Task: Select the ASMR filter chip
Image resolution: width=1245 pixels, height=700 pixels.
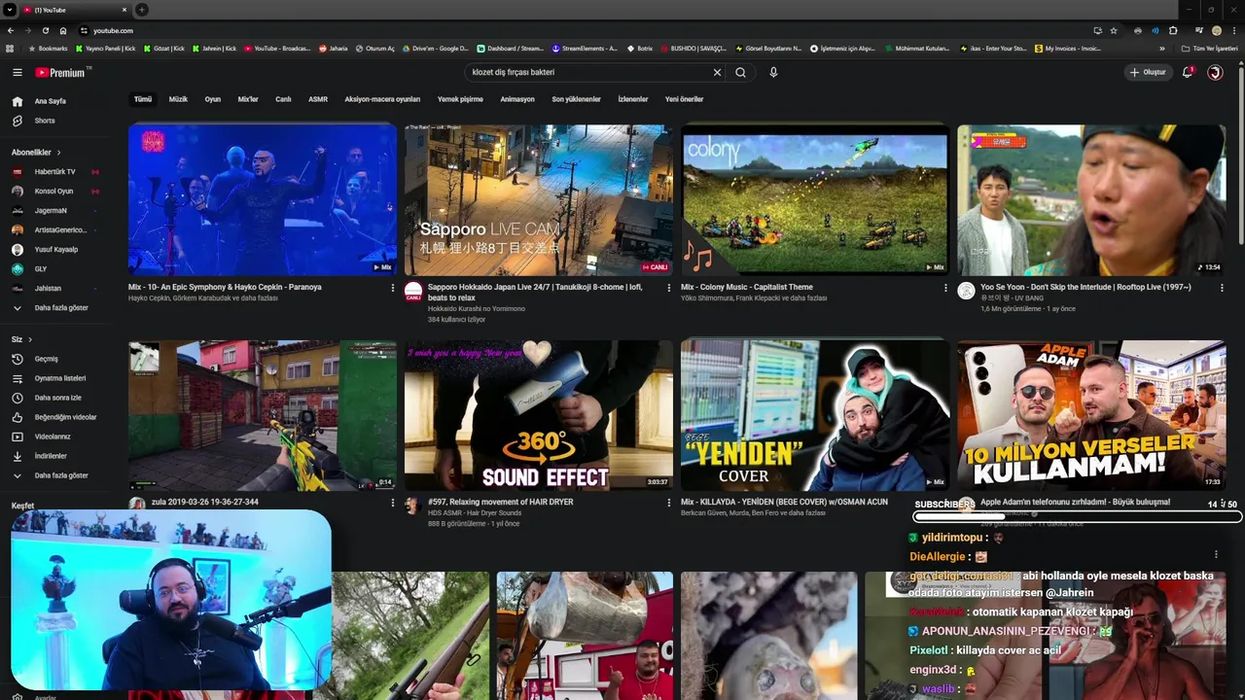Action: [x=318, y=99]
